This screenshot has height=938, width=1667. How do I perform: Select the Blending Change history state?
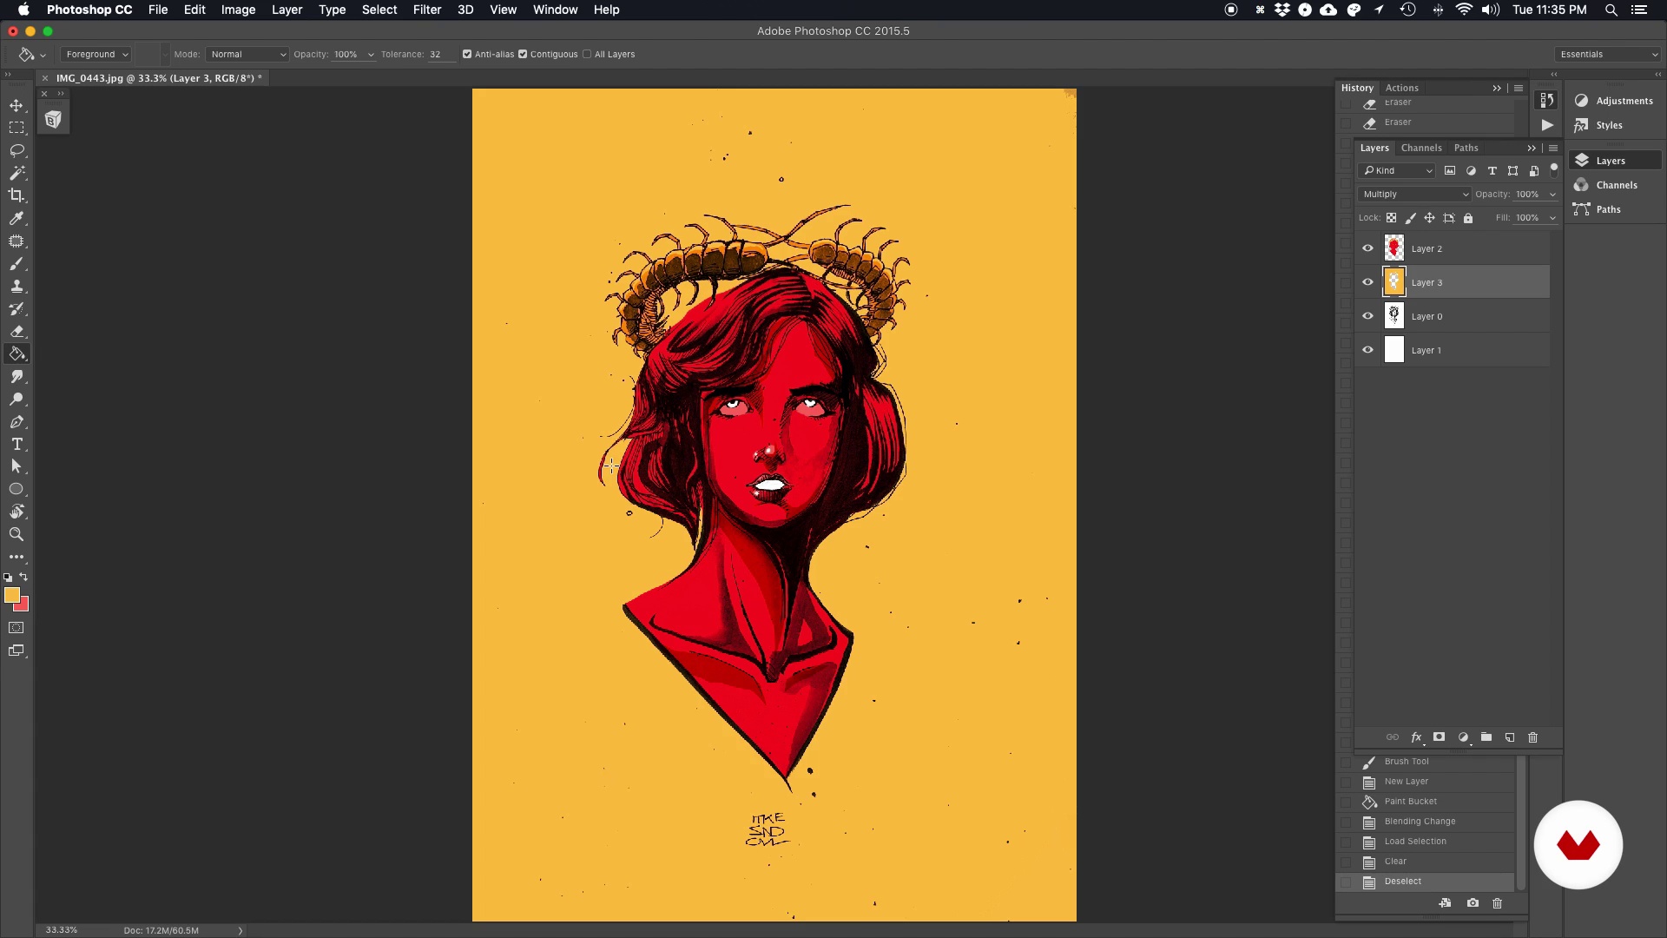tap(1433, 822)
